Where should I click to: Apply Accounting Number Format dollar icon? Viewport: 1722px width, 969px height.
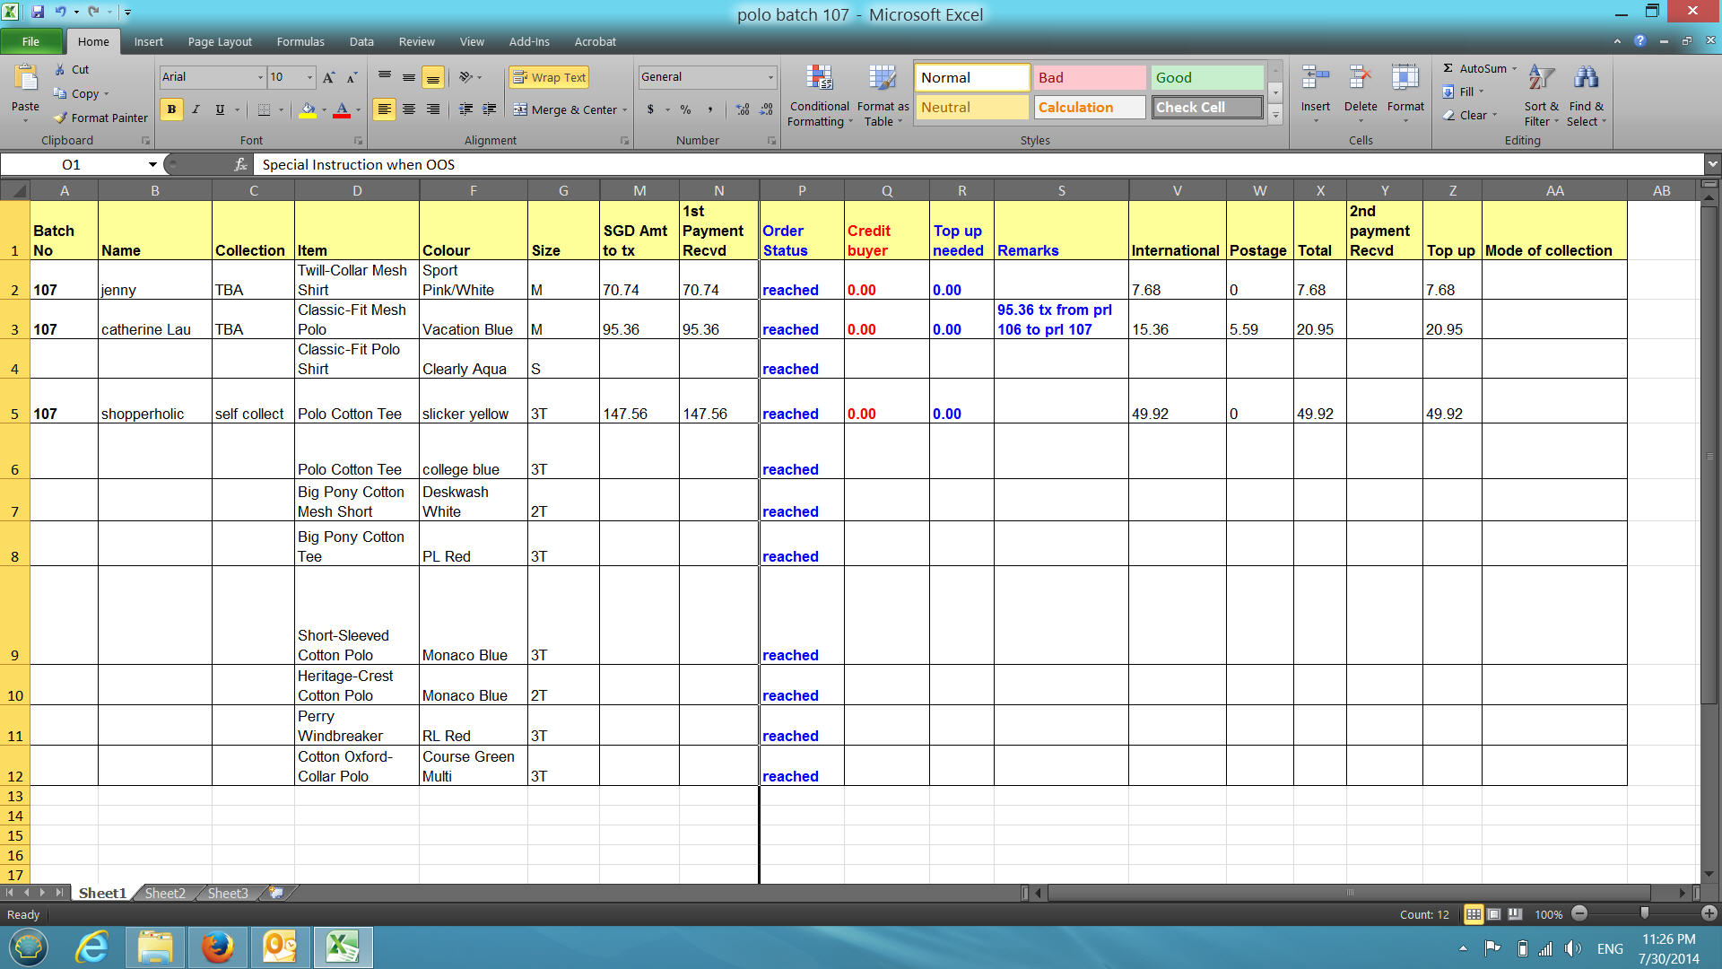tap(650, 109)
